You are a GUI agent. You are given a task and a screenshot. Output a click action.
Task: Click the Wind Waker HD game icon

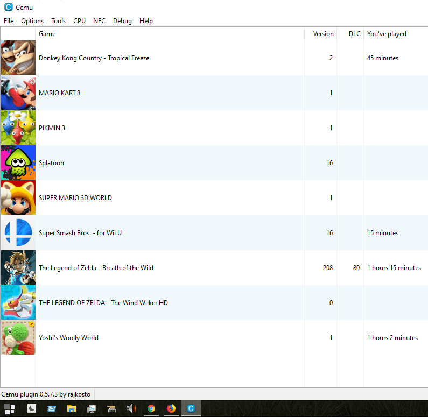pos(18,302)
